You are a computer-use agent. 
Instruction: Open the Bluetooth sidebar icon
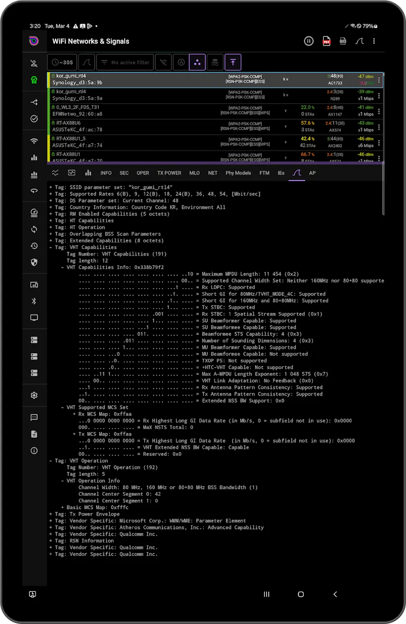point(34,301)
